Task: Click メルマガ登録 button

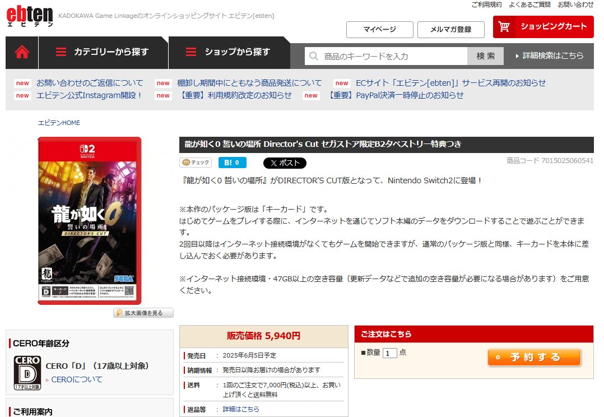Action: coord(450,30)
